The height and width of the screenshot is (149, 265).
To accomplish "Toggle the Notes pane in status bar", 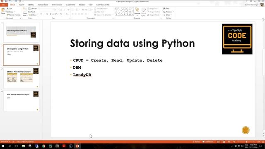I will [x=197, y=142].
